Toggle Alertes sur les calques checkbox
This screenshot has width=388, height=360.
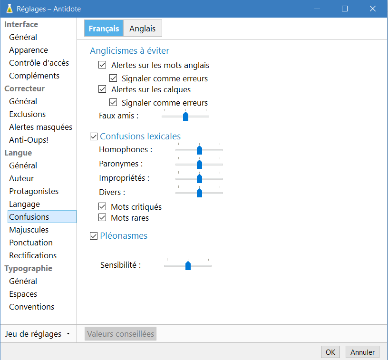coord(102,89)
